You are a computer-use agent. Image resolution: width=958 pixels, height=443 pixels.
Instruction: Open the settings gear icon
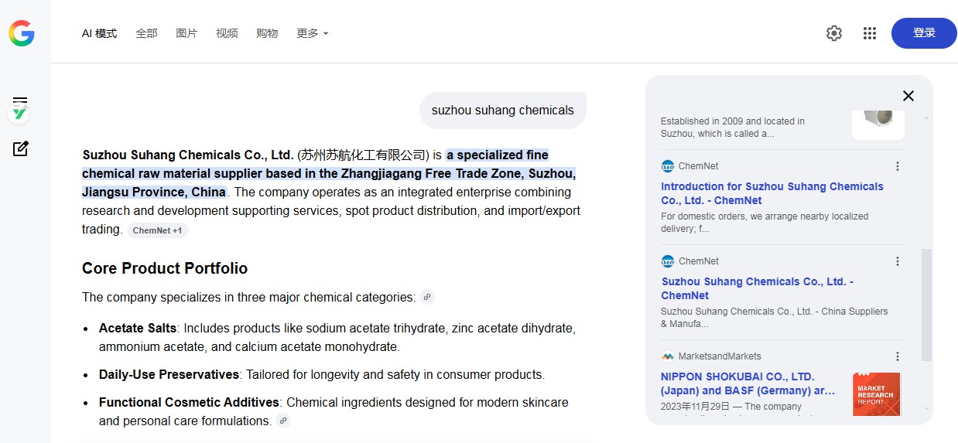point(834,33)
